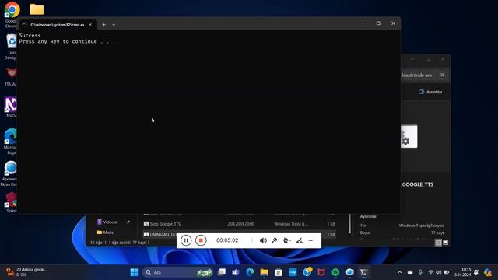The image size is (498, 280).
Task: Open the terminal profile dropdown chevron
Action: [114, 24]
